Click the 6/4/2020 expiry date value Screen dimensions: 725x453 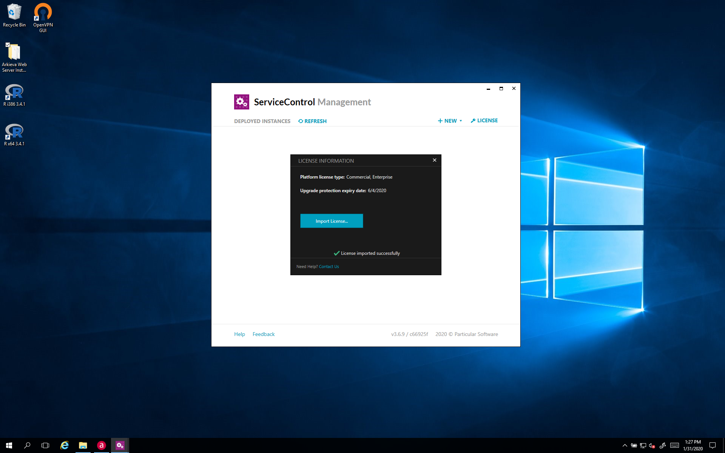[377, 191]
